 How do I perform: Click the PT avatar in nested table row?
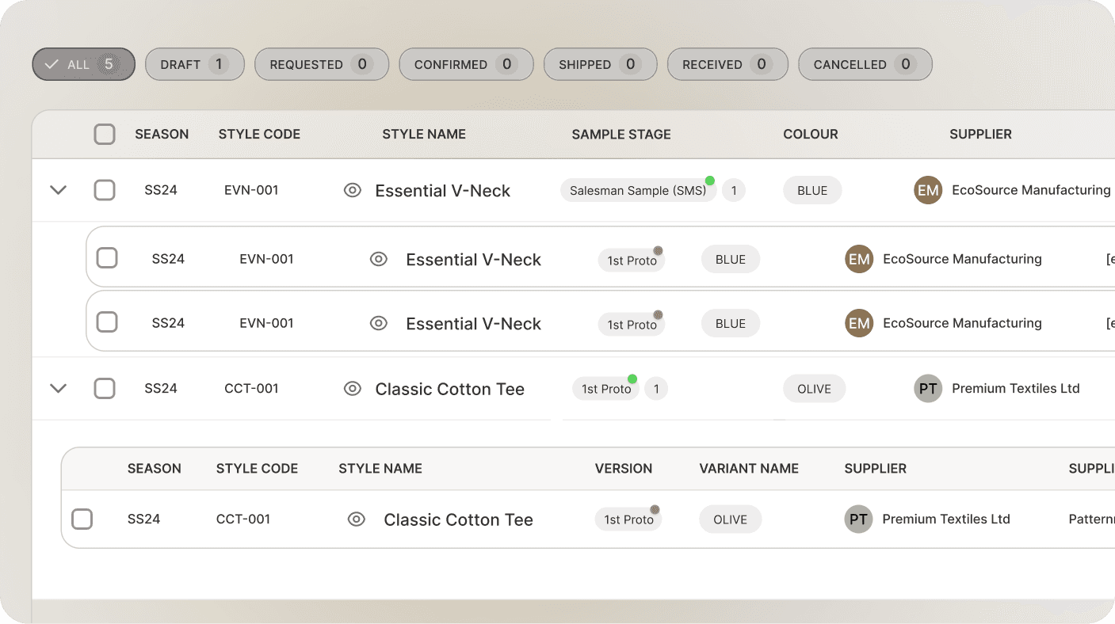click(x=858, y=519)
